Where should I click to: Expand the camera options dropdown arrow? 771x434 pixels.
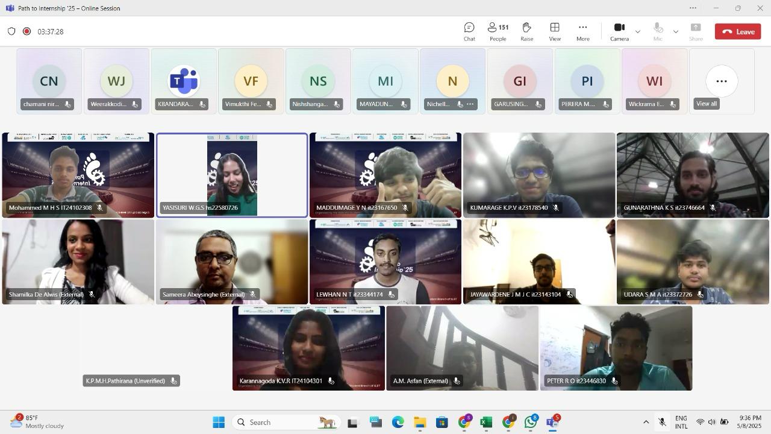[638, 32]
